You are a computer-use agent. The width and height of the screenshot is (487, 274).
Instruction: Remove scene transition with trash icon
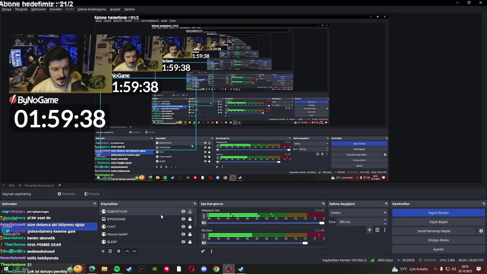coord(377,230)
